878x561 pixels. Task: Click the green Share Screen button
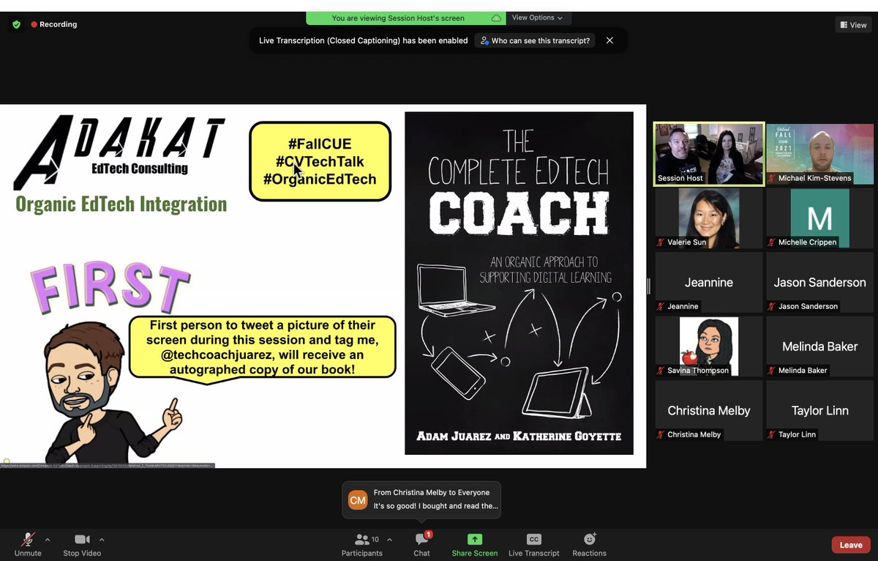[475, 544]
